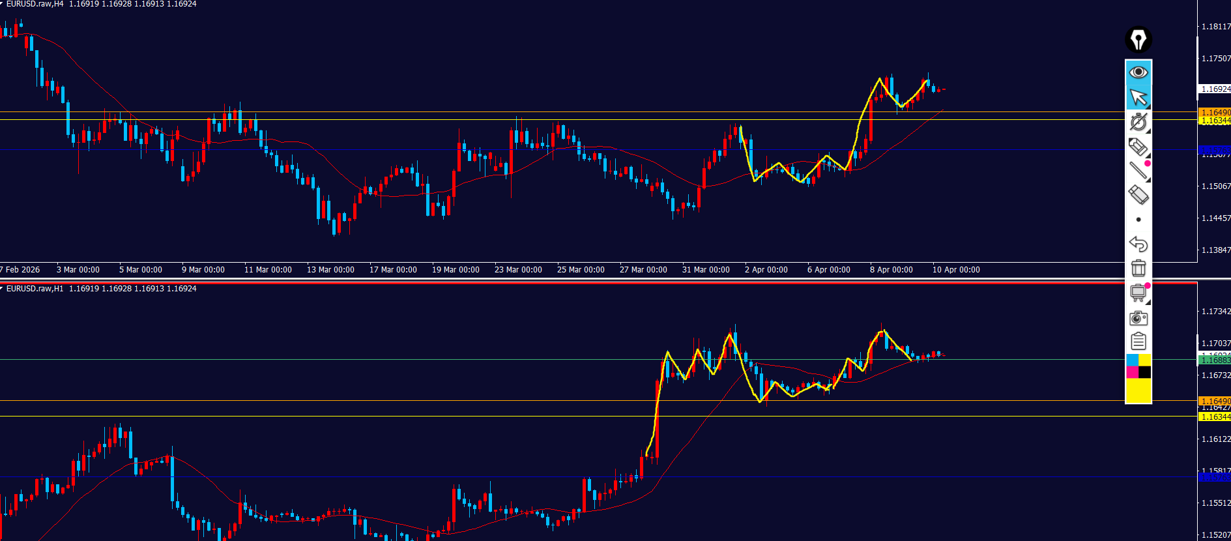
Task: Expand the EURUSD.raw,H4 chart title arrow
Action: coord(2,4)
